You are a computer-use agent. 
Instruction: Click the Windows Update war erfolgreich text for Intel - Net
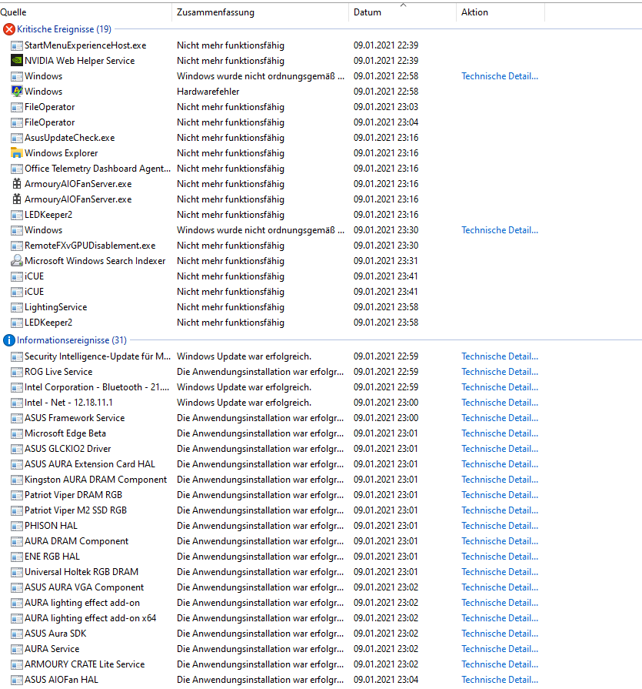(x=244, y=403)
